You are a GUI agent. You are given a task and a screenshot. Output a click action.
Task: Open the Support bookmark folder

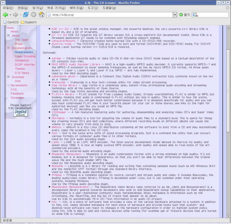[x=28, y=22]
